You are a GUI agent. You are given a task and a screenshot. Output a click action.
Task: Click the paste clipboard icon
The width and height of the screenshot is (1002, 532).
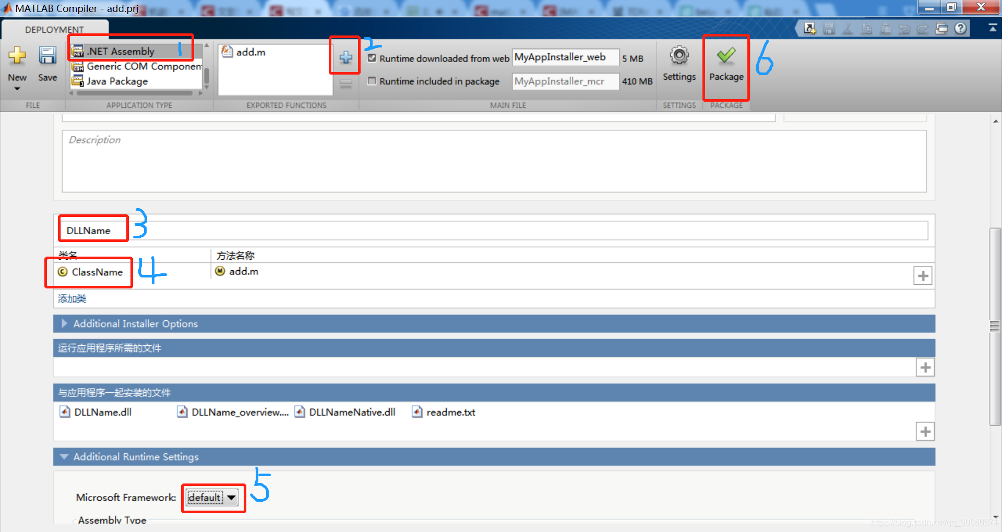coord(885,29)
